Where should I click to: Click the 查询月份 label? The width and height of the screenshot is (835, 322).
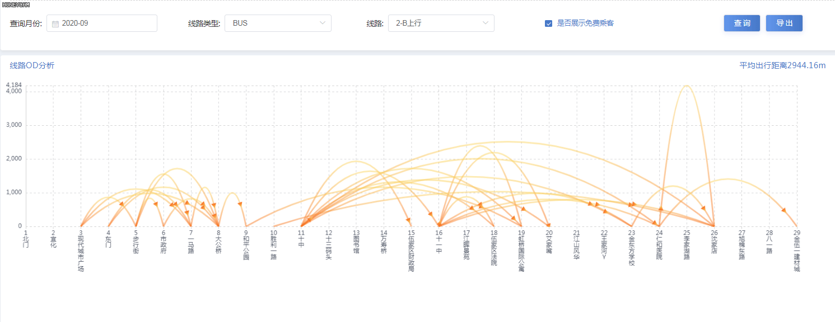(26, 23)
